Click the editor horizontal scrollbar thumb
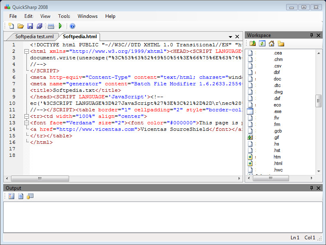Viewport: 326px width, 245px height. pyautogui.click(x=40, y=178)
